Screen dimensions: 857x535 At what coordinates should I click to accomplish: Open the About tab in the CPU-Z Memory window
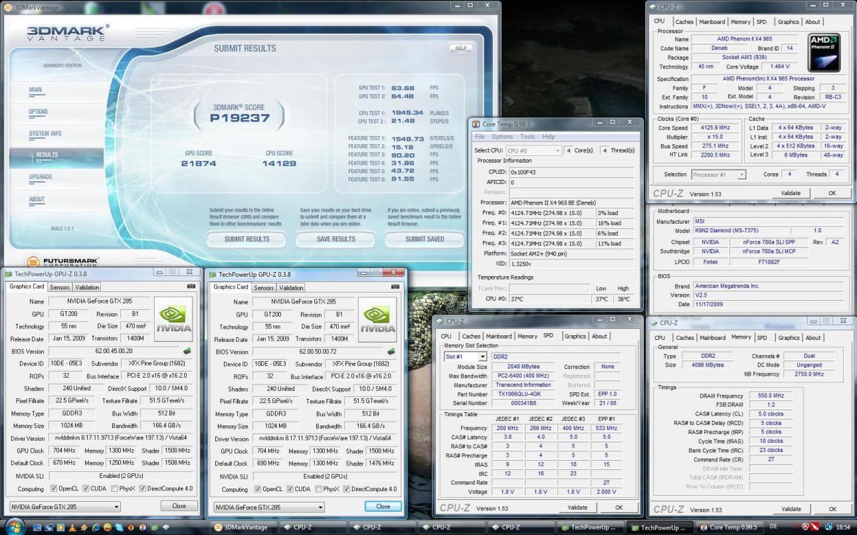coord(813,337)
